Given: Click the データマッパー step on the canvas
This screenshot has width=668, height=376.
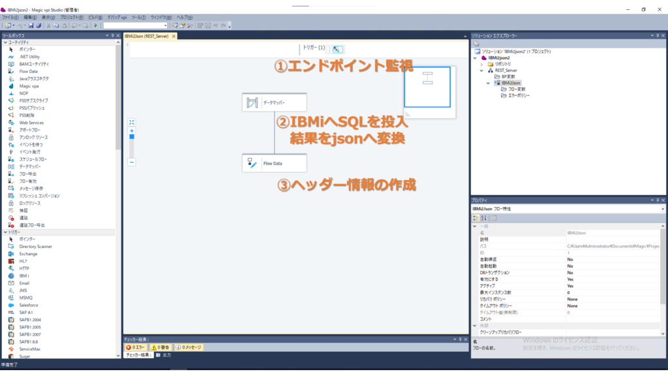Looking at the screenshot, I should pyautogui.click(x=275, y=102).
